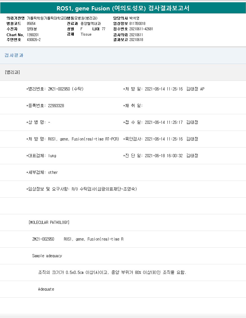Click the [MOLECULAR PATHOLOGY] heading
This screenshot has height=318, width=246.
(49, 222)
